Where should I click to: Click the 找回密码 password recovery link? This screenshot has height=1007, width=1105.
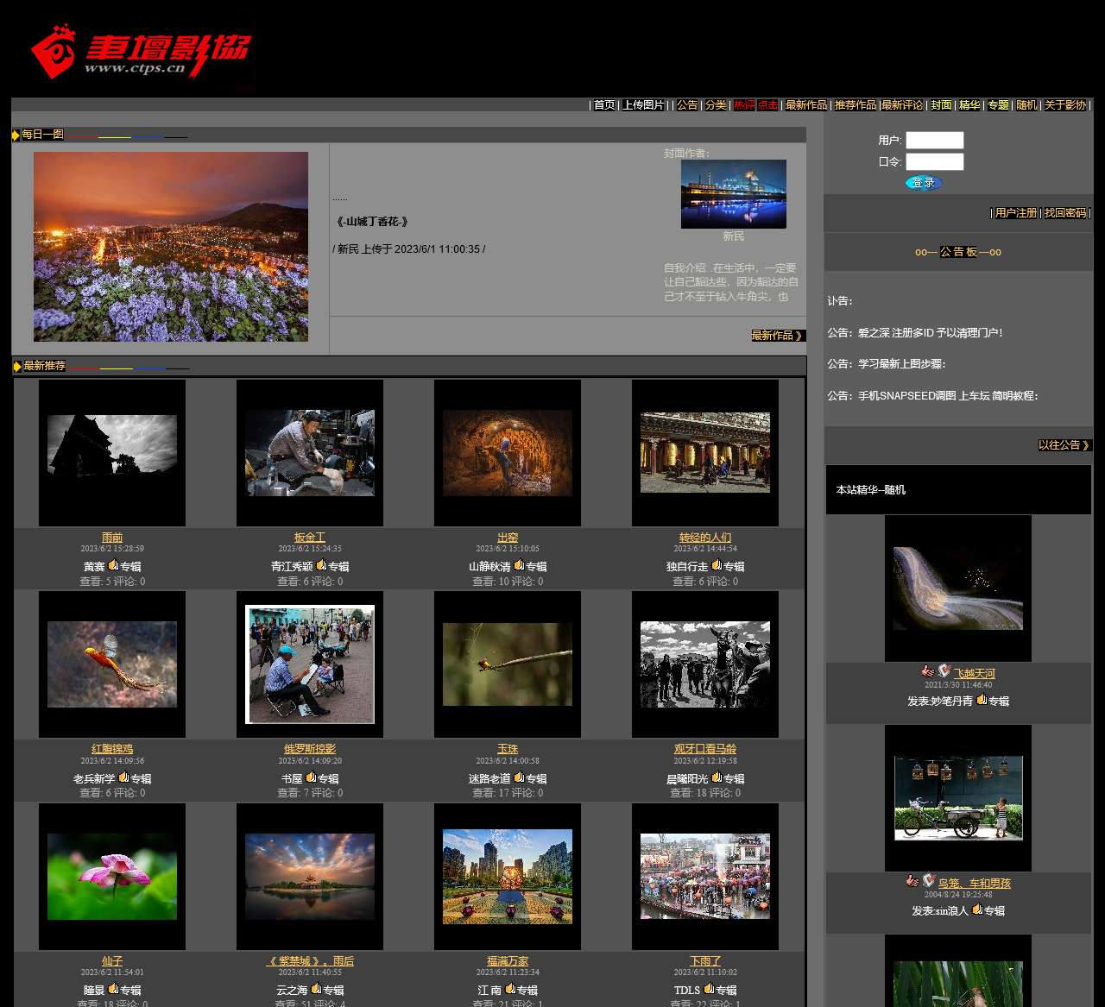1064,213
